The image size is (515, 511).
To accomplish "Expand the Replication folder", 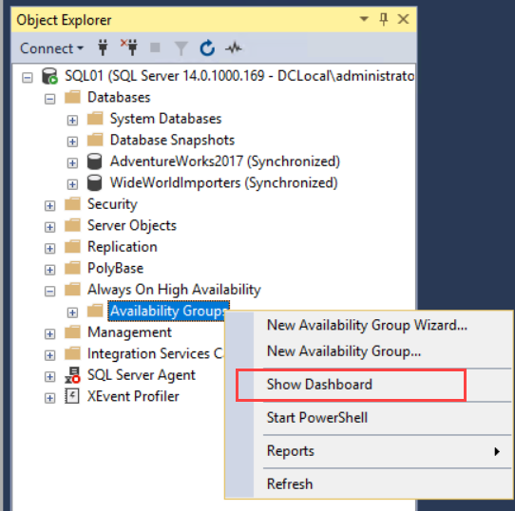I will 50,249.
